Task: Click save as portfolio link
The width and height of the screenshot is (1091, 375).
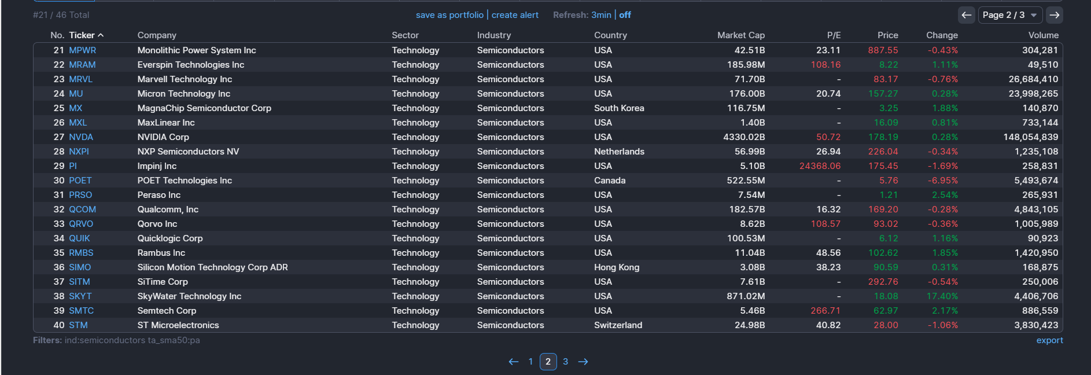Action: [x=449, y=15]
